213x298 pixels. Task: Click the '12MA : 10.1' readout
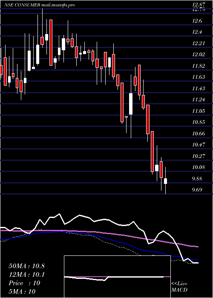(26, 275)
